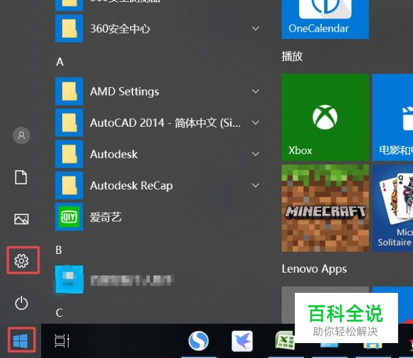Expand the Autodesk folder chevron

tap(255, 154)
